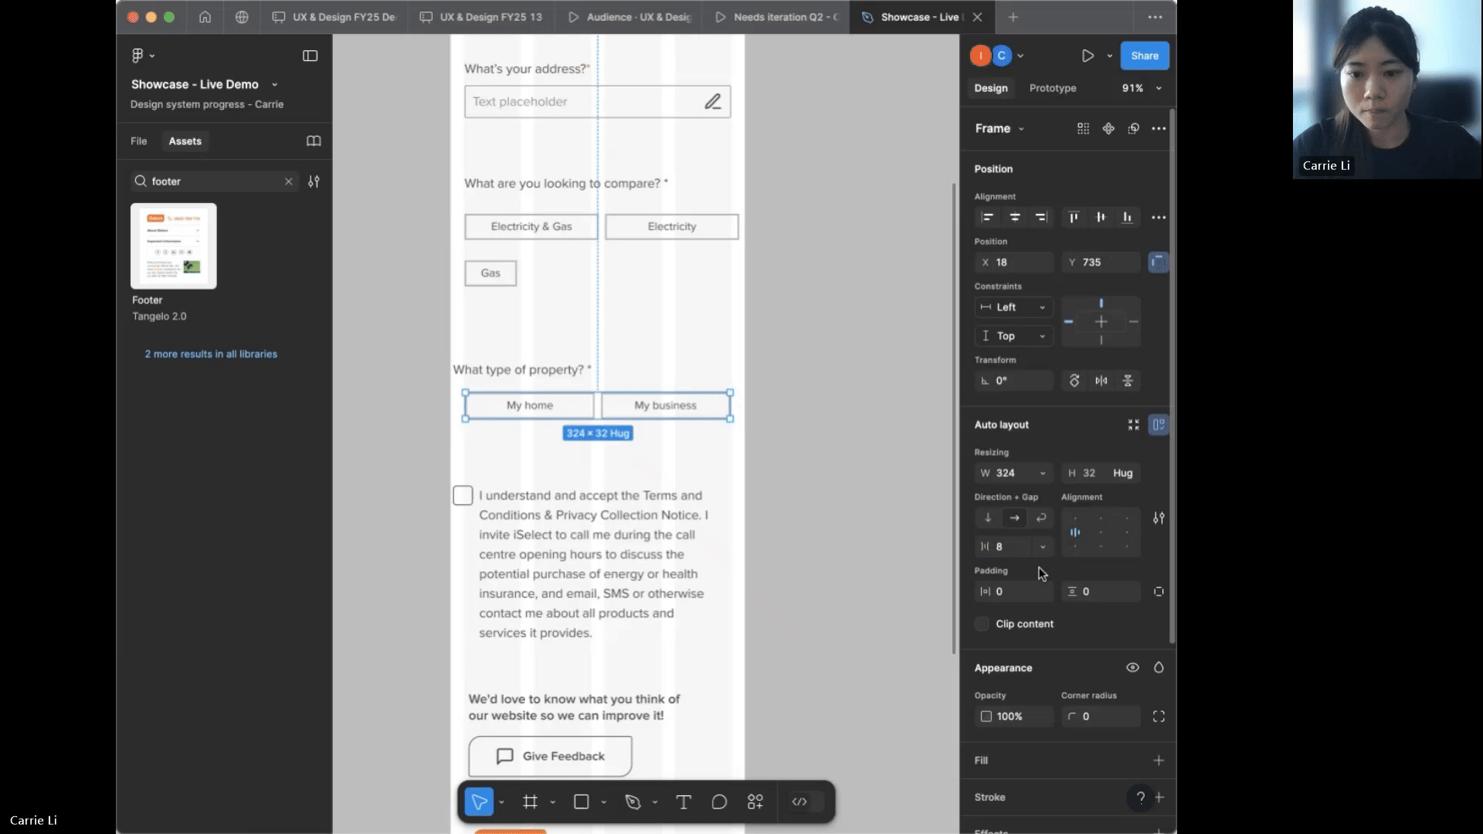
Task: Select the Pen tool in toolbar
Action: pos(633,802)
